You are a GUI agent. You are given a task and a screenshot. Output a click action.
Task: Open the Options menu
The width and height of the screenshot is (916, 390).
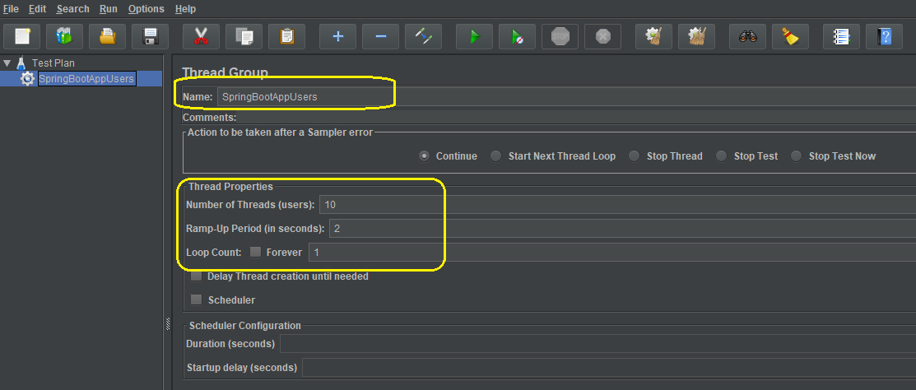(146, 9)
